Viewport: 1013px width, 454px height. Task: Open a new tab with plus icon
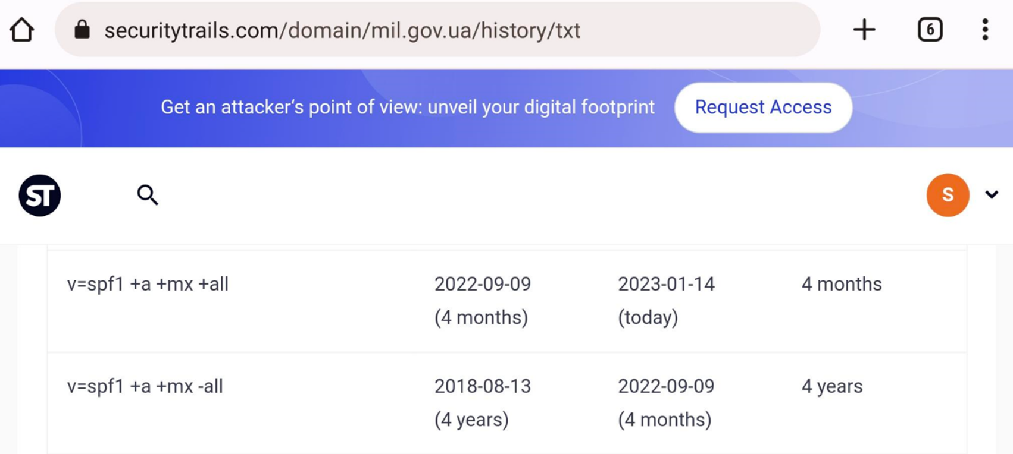coord(864,30)
